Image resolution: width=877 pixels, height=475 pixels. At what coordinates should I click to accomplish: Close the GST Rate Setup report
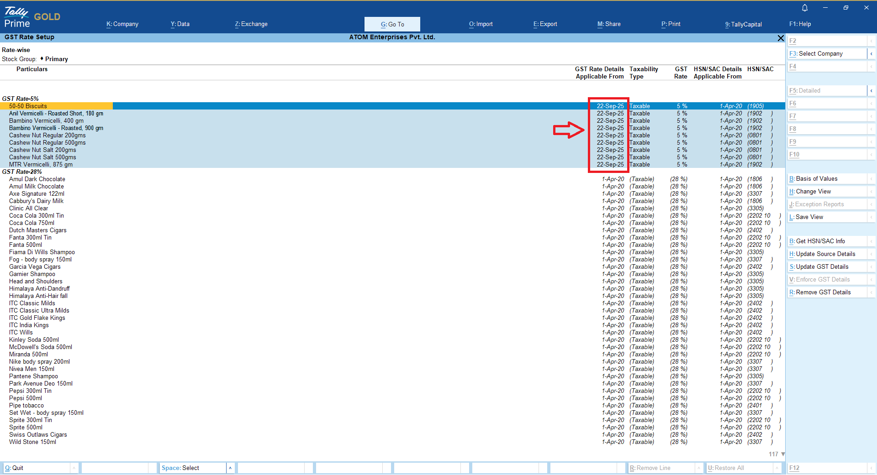point(781,38)
